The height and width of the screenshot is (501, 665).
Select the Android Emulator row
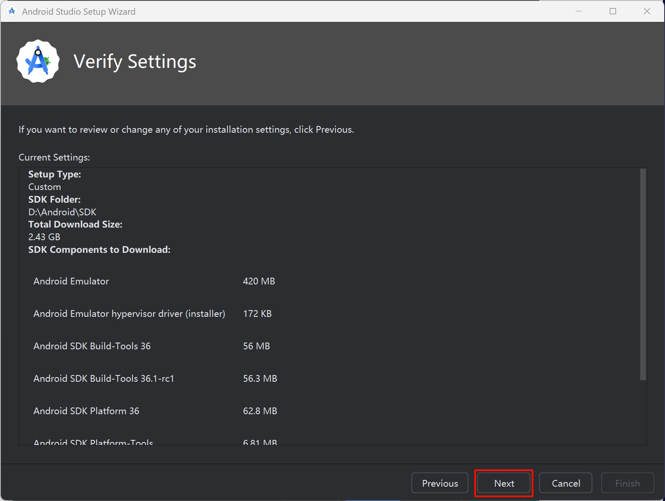click(154, 281)
